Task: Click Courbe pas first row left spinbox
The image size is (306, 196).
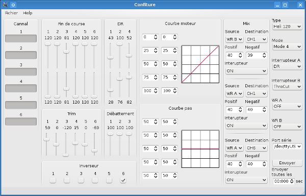Action: click(x=150, y=122)
